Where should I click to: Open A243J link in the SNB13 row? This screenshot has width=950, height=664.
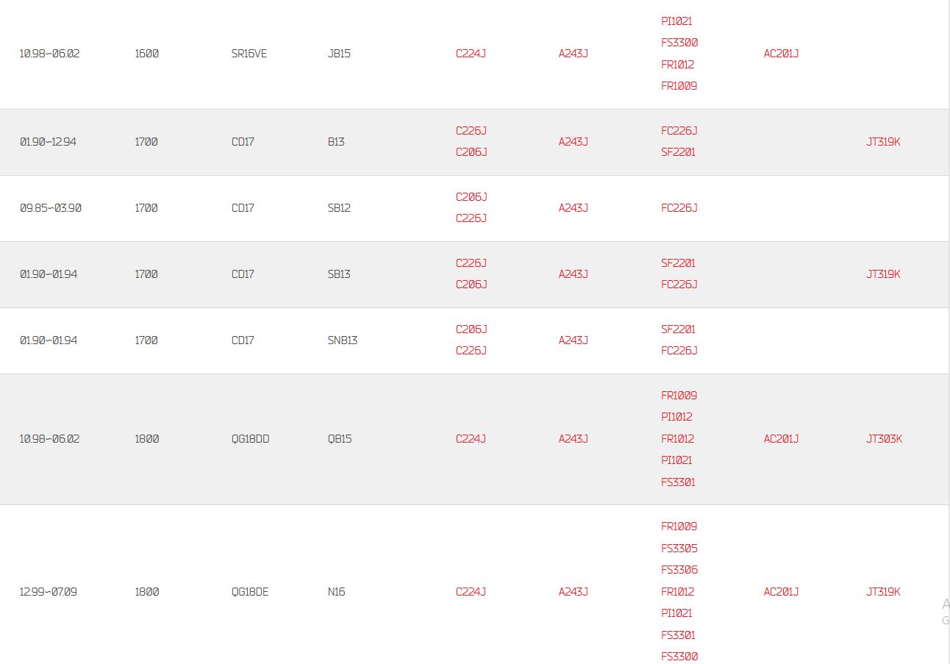pyautogui.click(x=574, y=340)
